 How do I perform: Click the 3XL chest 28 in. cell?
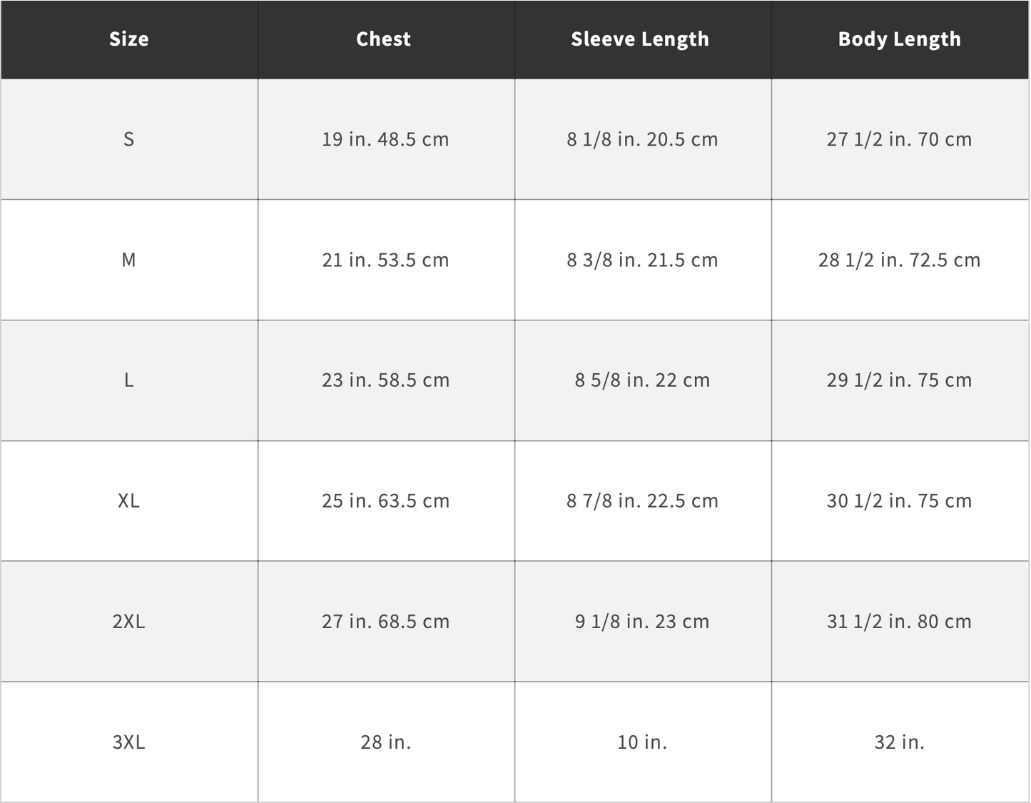click(385, 742)
